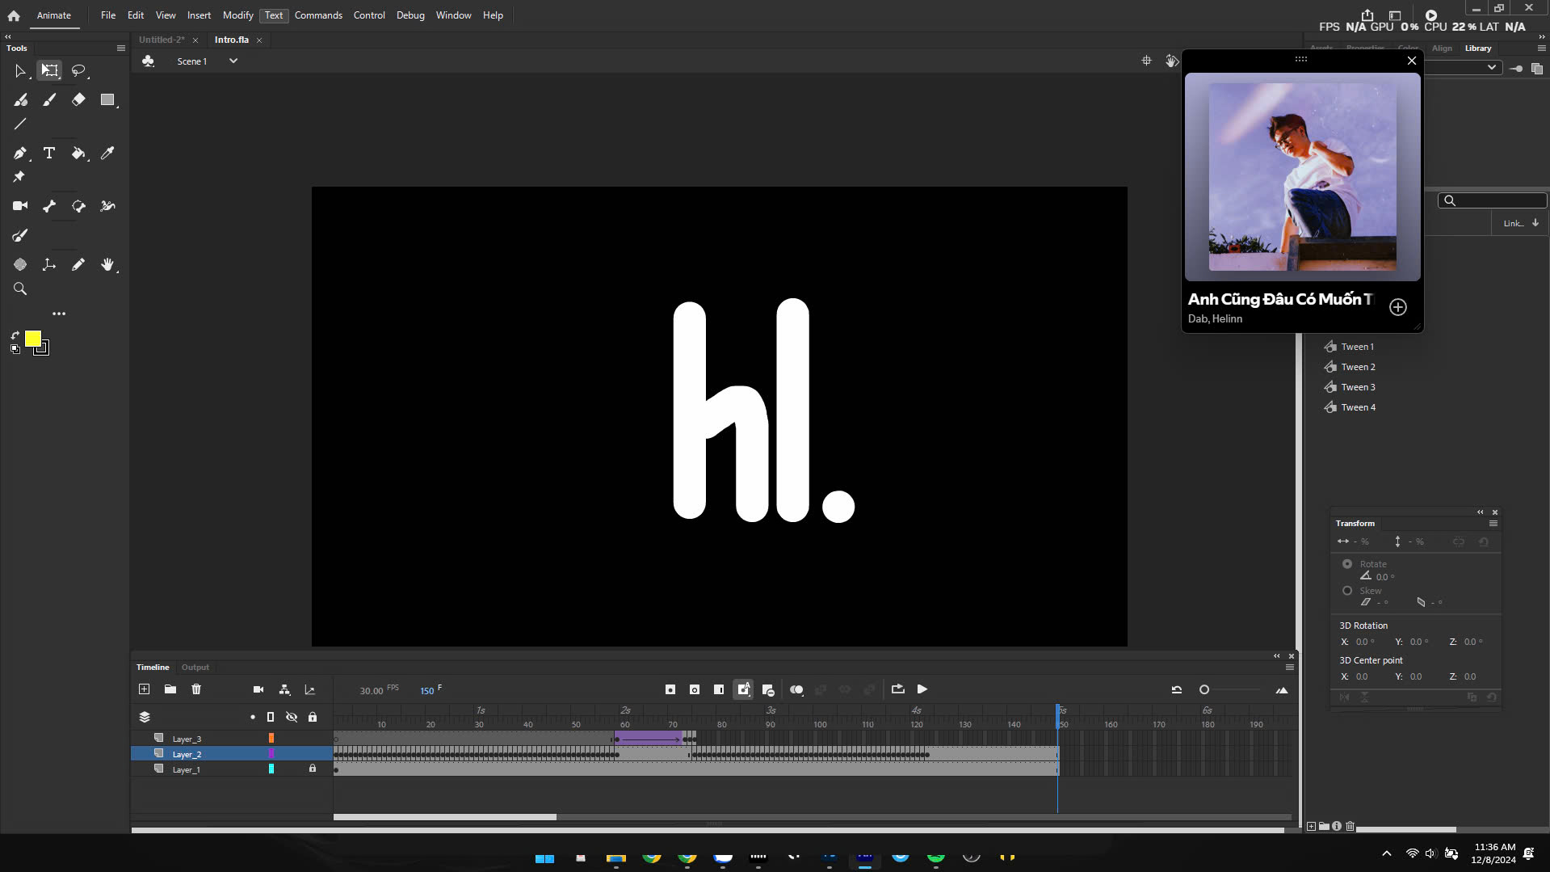Open the Tools panel options menu
Image resolution: width=1550 pixels, height=872 pixels.
(x=121, y=48)
